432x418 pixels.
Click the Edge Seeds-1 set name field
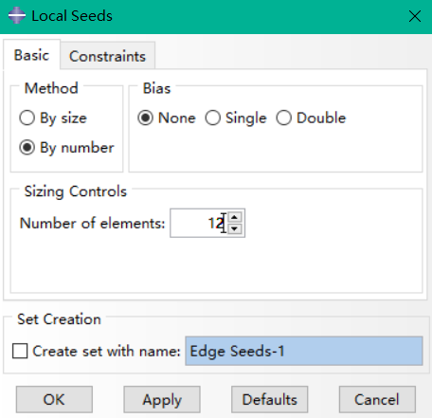click(304, 351)
